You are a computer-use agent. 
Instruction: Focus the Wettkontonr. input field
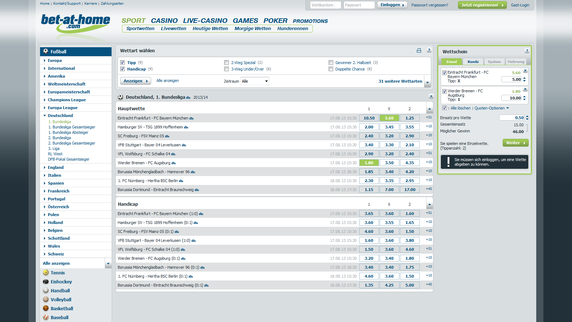(325, 5)
